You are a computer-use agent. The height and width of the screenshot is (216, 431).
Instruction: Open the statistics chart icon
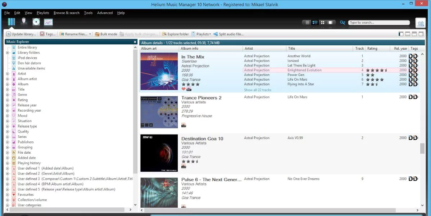[48, 22]
